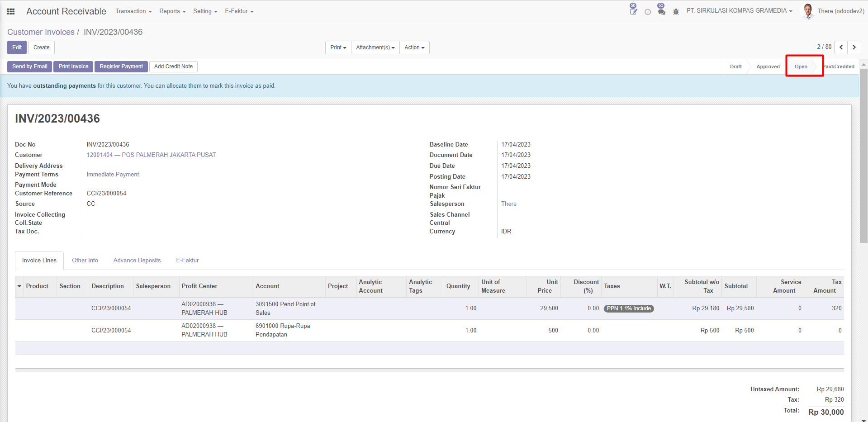Viewport: 868px width, 422px height.
Task: Click the Create button
Action: [x=42, y=47]
